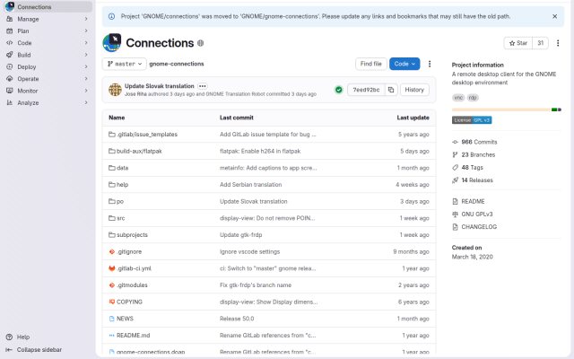This screenshot has height=359, width=574.
Task: Click the Manage sidebar icon
Action: [10, 19]
